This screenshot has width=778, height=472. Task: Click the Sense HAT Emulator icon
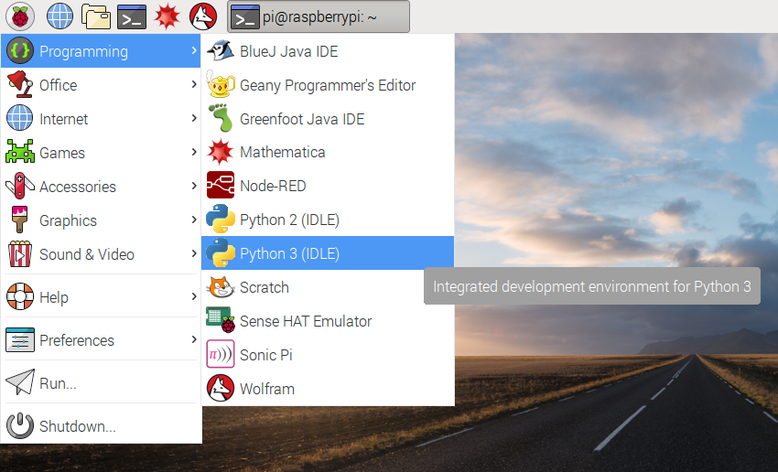221,320
